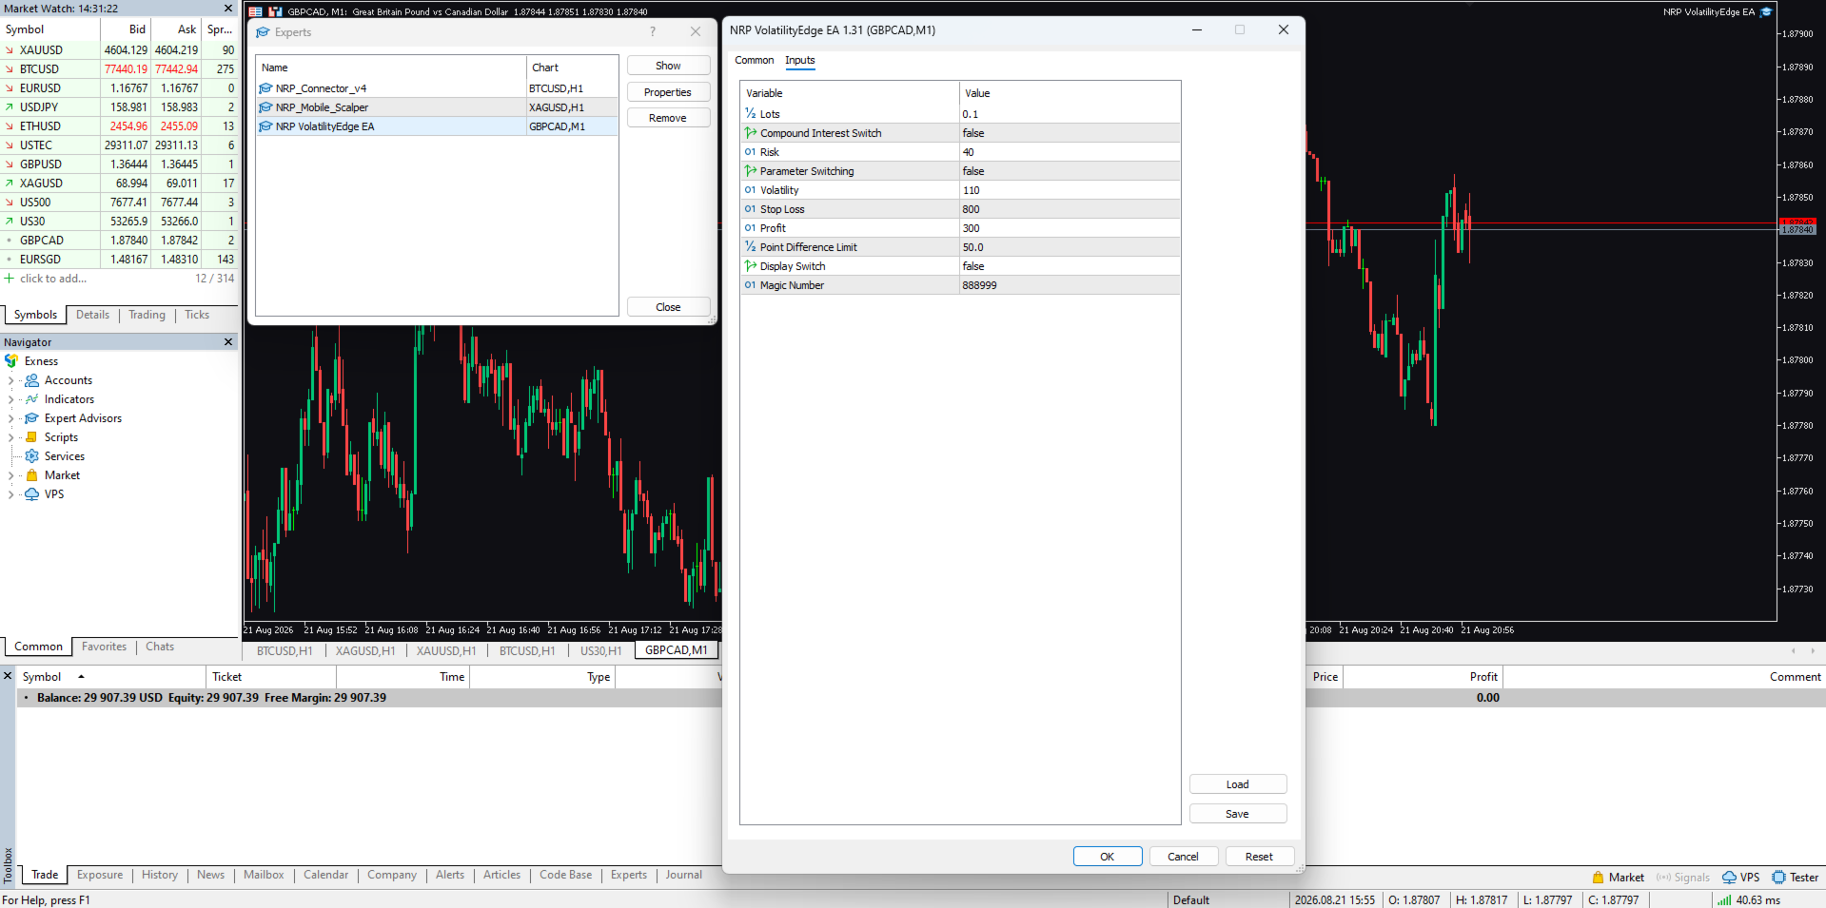
Task: Switch to the XAUUSD,H1 chart tab
Action: 446,651
